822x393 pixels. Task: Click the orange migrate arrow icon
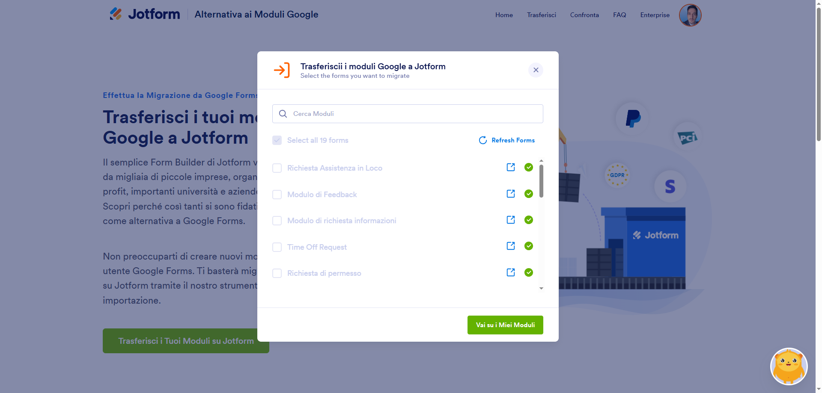click(x=282, y=70)
